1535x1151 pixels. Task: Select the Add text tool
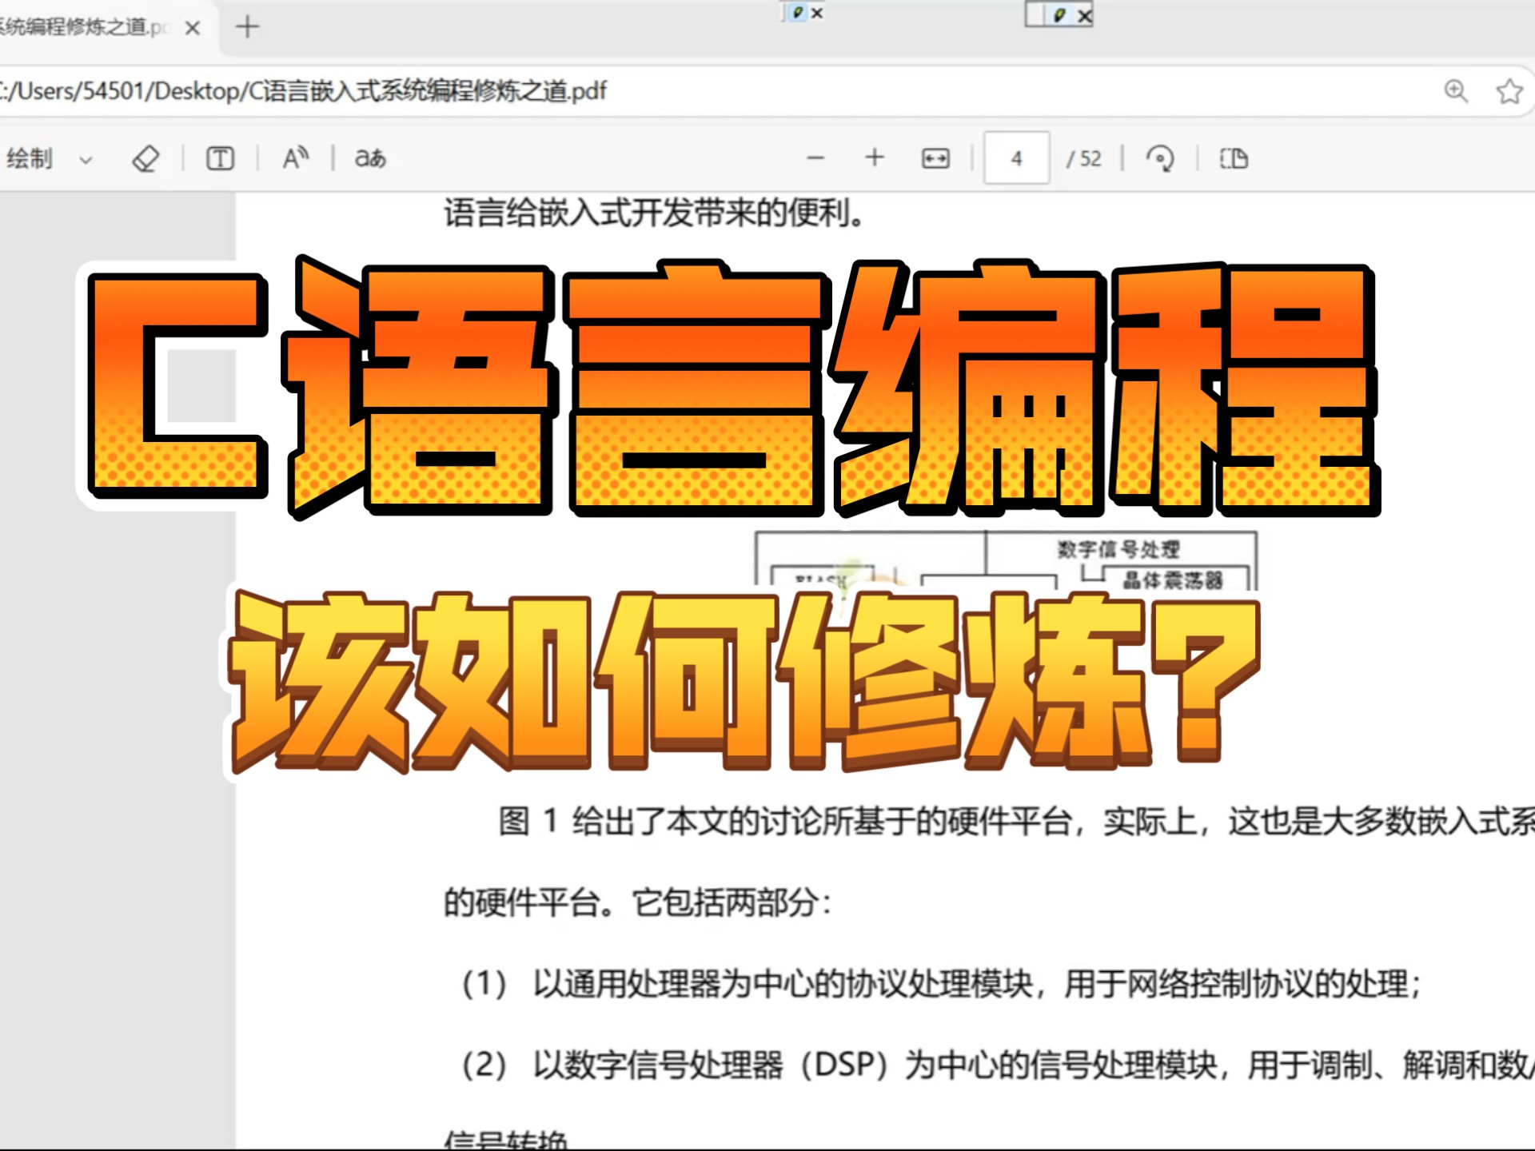[x=219, y=158]
